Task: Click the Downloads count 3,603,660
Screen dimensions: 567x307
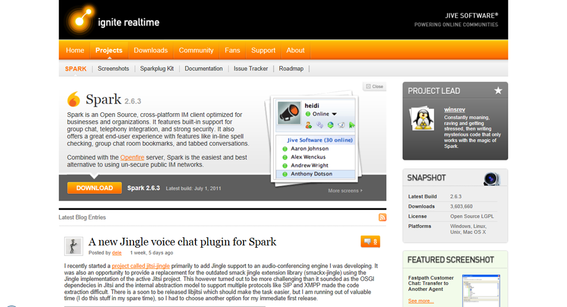Action: [461, 206]
